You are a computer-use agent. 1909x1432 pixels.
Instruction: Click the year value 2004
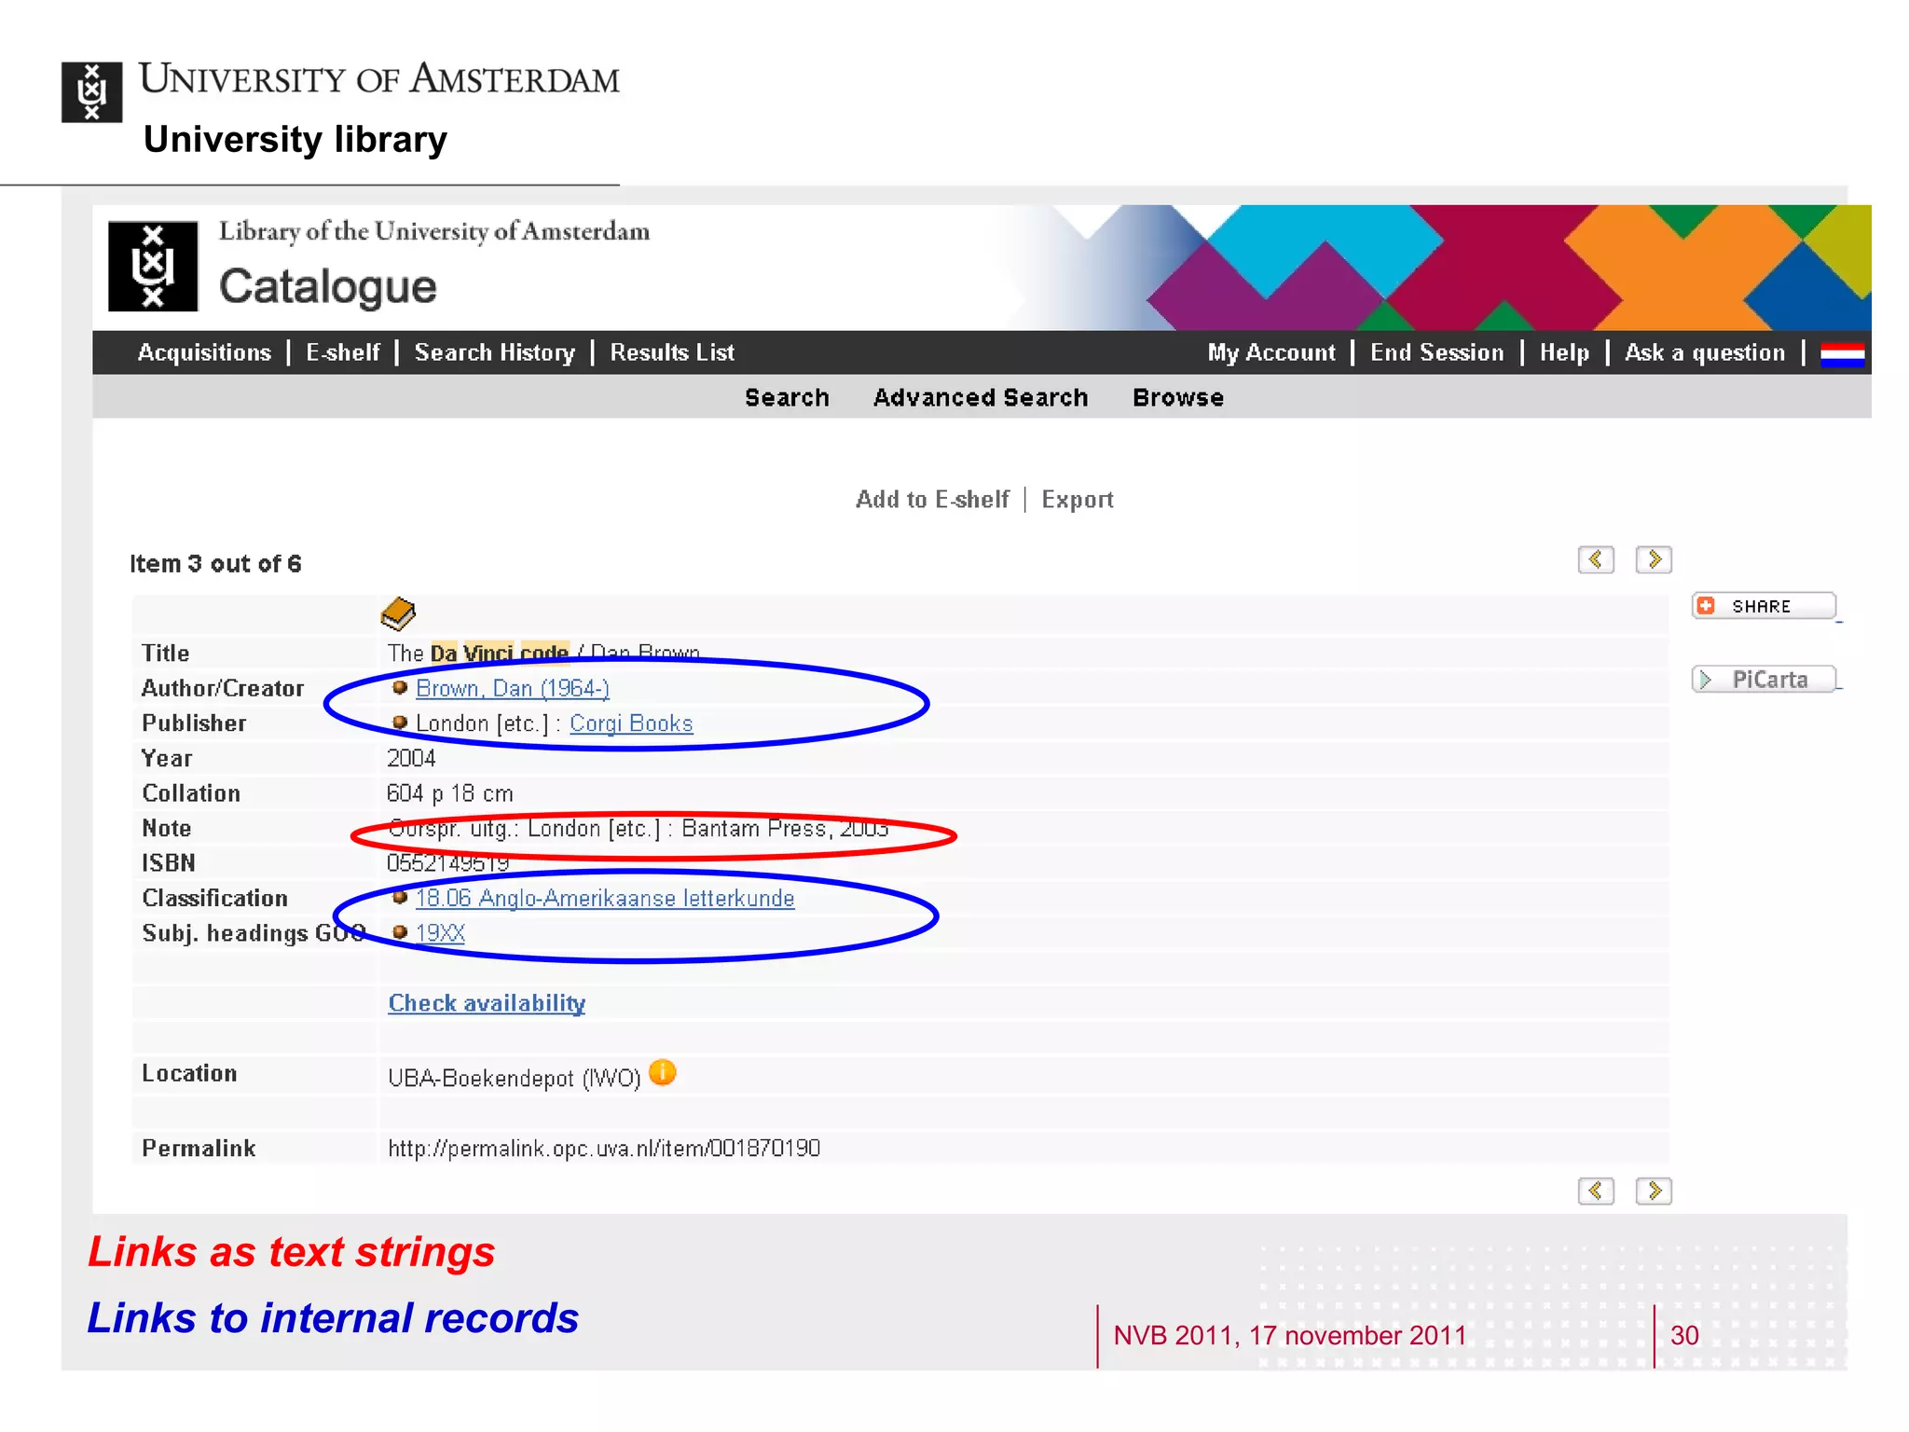(x=411, y=758)
